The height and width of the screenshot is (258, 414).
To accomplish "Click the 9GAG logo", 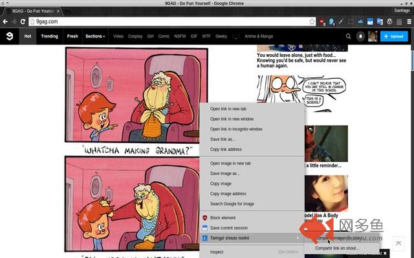I will [x=10, y=36].
